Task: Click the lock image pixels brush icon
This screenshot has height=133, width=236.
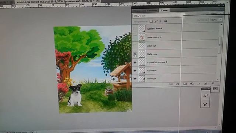Action: [156, 21]
